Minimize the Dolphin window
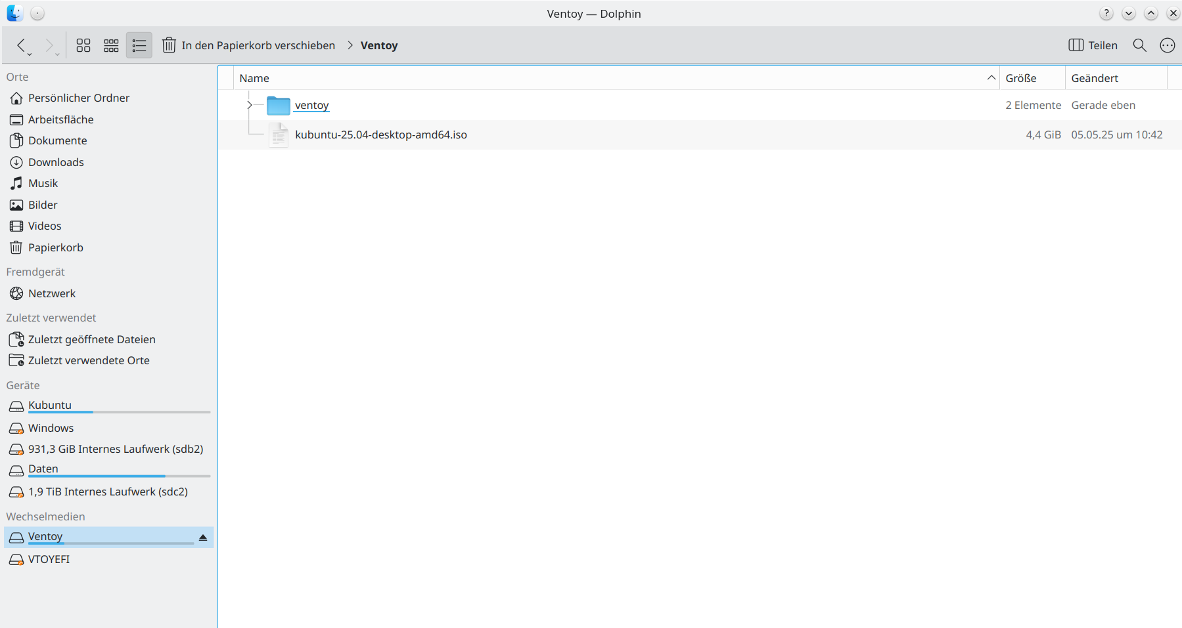Screen dimensions: 1182x628 tap(1129, 13)
